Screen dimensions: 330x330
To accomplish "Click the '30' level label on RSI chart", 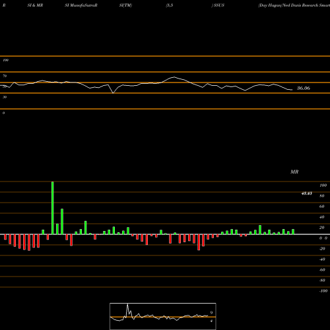I will (x=5, y=97).
